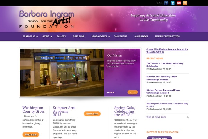Viewport: 208px width, 139px height.
Task: Open Contact the Barbara Ingram School link
Action: pos(167,50)
